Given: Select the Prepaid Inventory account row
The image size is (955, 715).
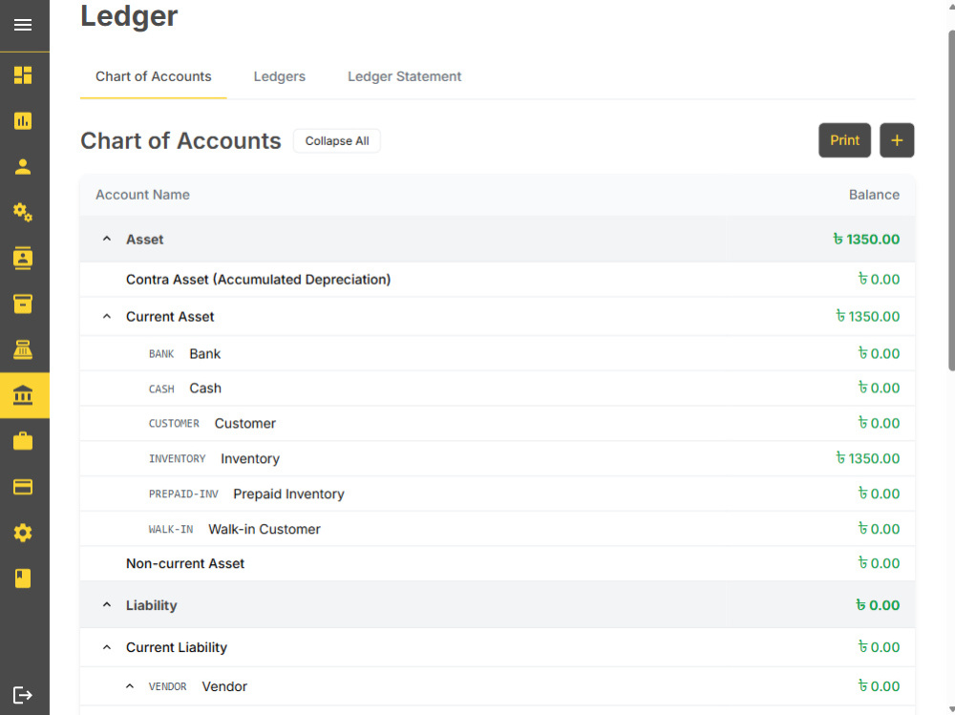Looking at the screenshot, I should (497, 494).
